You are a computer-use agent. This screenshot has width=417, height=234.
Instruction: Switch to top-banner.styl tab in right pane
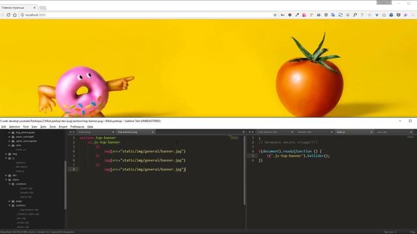pyautogui.click(x=274, y=132)
